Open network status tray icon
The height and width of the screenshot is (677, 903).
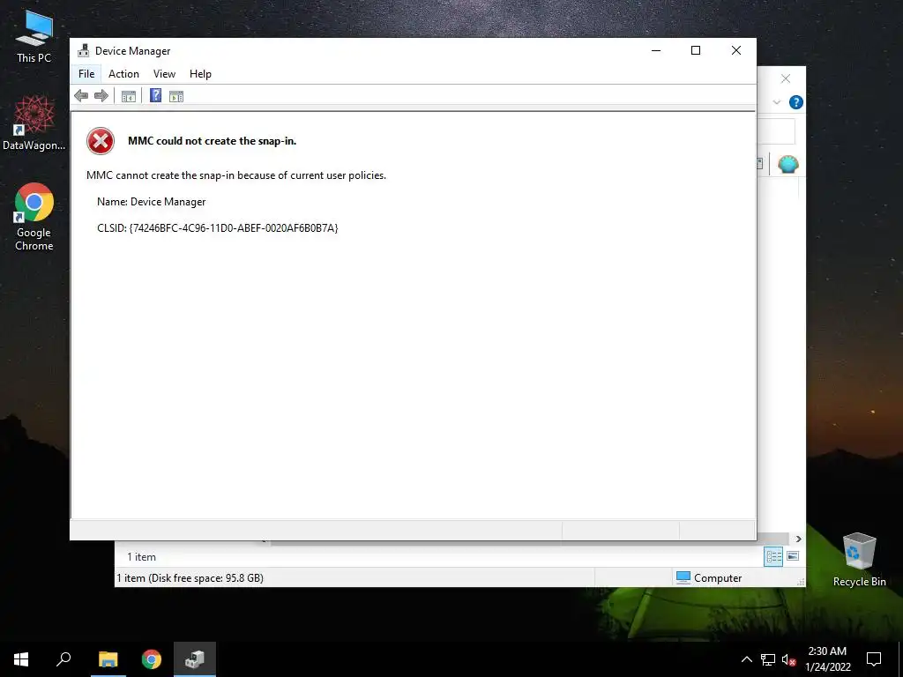(768, 659)
